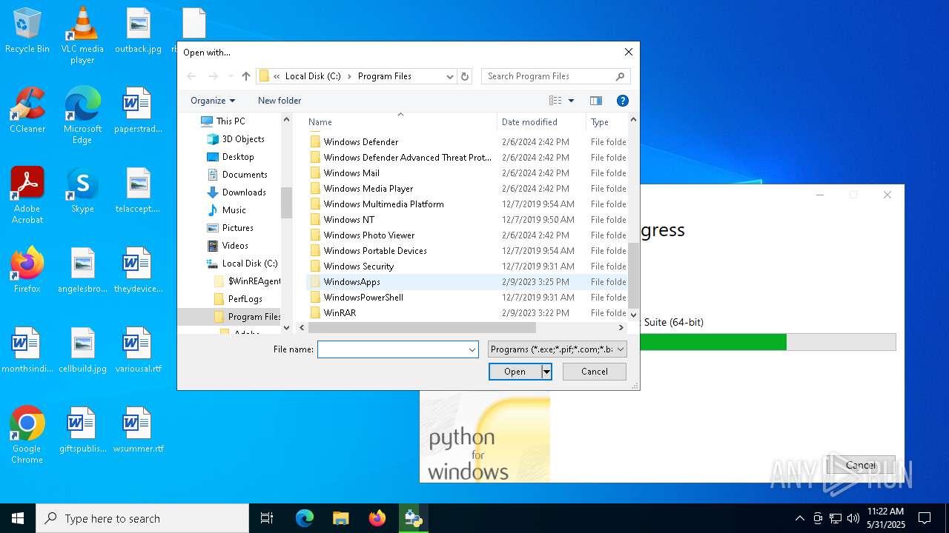Click the Open button
949x533 pixels.
(x=515, y=372)
